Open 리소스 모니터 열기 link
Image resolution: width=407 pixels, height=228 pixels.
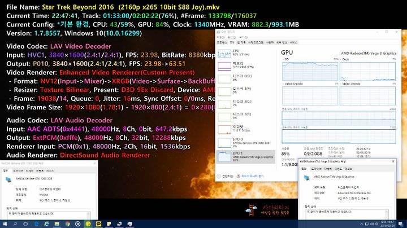250,176
